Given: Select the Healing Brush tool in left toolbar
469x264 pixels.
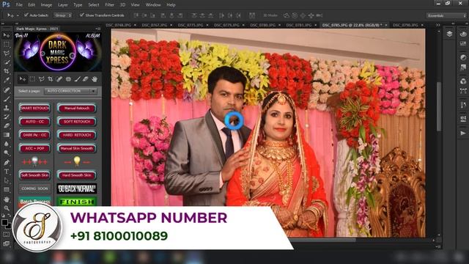Looking at the screenshot, I should click(x=7, y=89).
